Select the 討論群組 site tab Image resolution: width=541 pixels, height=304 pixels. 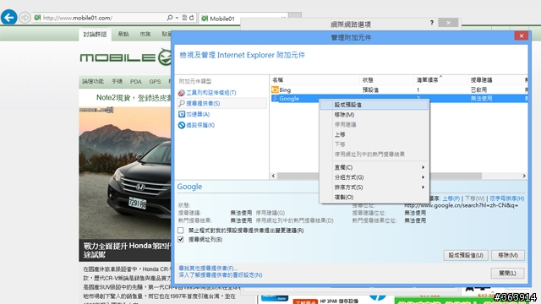[95, 34]
